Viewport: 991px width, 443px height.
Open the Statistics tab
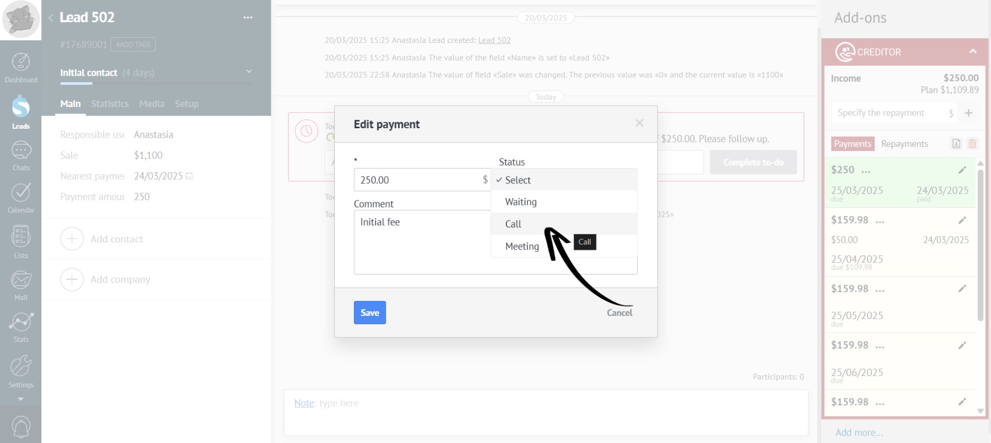click(x=110, y=104)
